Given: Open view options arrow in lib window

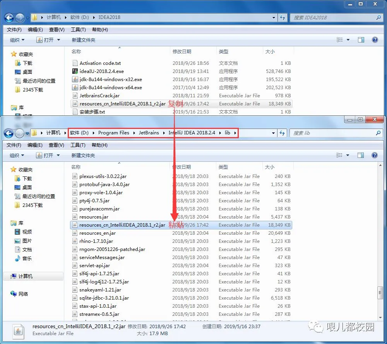Looking at the screenshot, I should (348, 155).
